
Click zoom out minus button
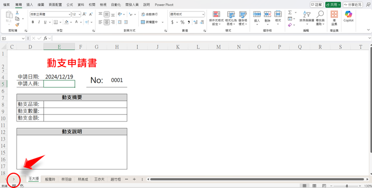[331, 186]
